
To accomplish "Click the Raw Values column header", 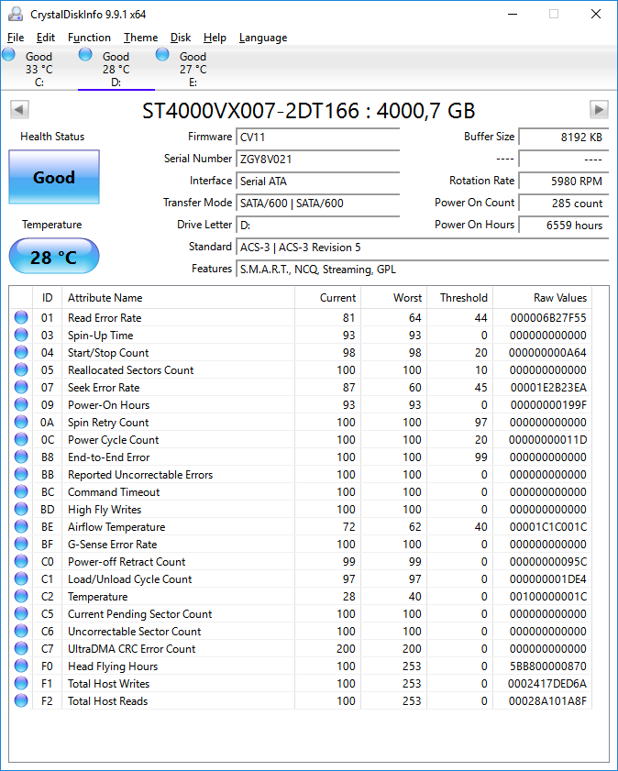I will (x=542, y=298).
